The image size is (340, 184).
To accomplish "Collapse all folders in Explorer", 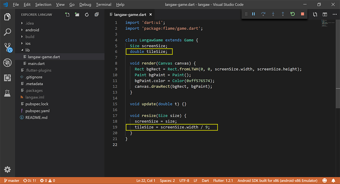I will (x=97, y=15).
